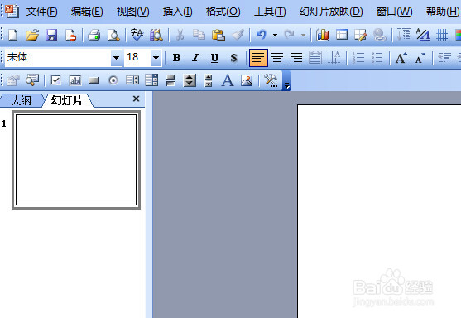Open an existing file with folder icon
The width and height of the screenshot is (461, 318).
coord(32,35)
